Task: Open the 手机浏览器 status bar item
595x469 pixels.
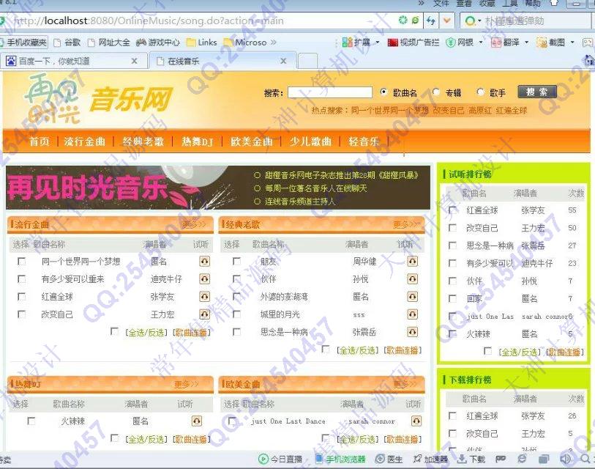Action: 340,459
